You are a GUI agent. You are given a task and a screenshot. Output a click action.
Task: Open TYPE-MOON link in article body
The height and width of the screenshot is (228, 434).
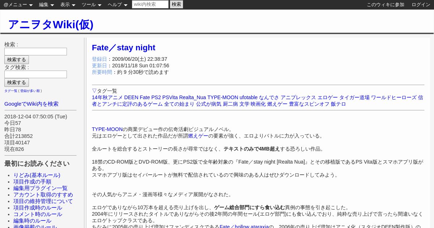tap(107, 129)
